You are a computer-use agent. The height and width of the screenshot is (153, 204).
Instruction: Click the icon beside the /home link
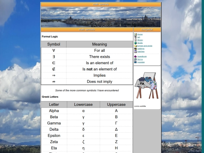[136, 34]
